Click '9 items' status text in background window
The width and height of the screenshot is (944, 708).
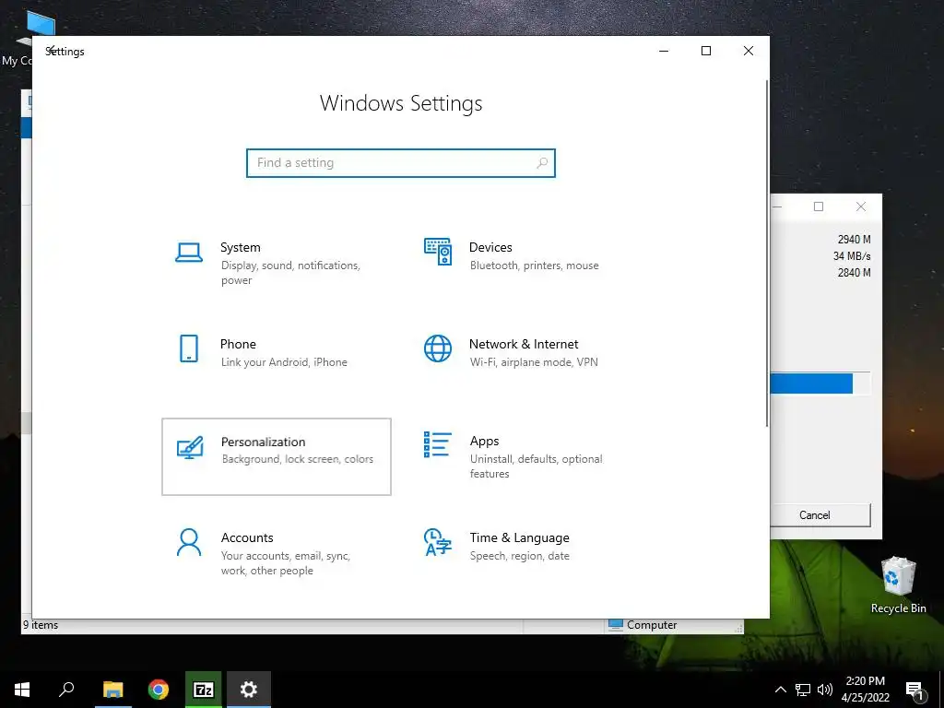click(41, 625)
